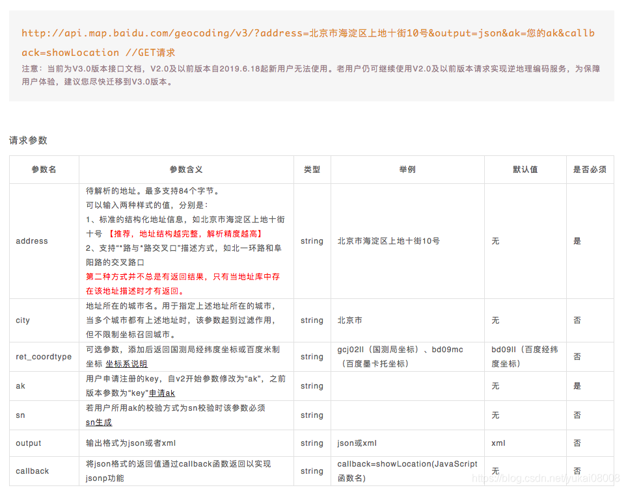Click the 是否必须 column header
Viewport: 626px width, 490px height.
pos(590,170)
